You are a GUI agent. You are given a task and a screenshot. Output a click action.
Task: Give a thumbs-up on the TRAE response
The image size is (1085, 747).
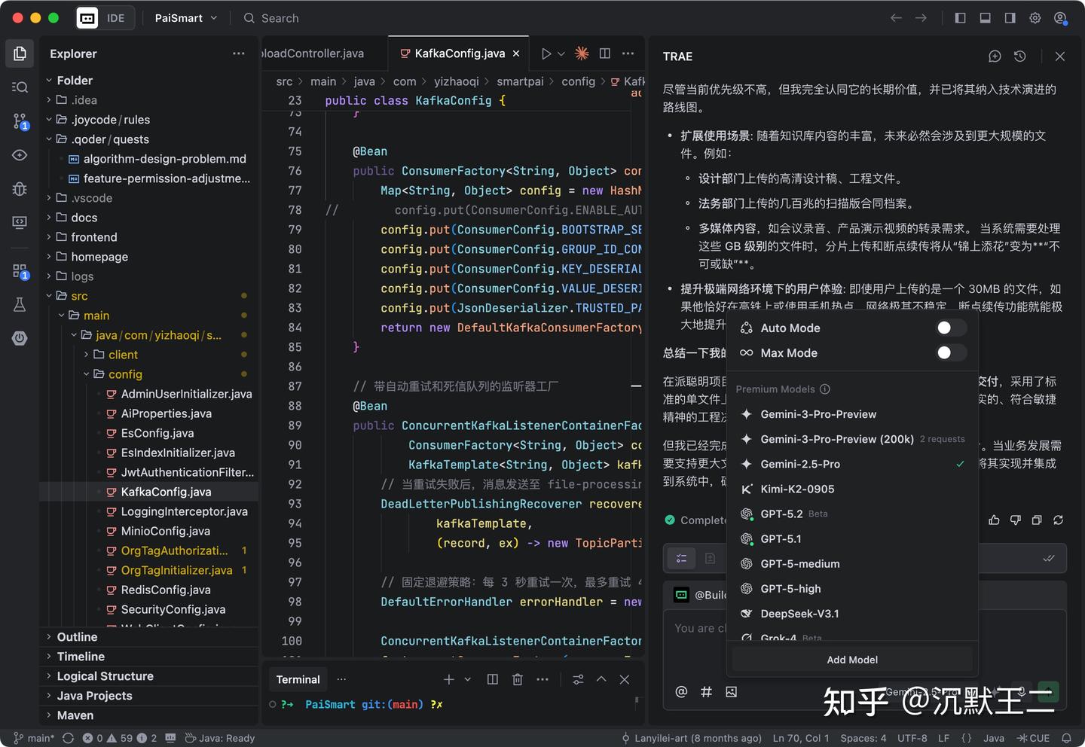point(995,520)
